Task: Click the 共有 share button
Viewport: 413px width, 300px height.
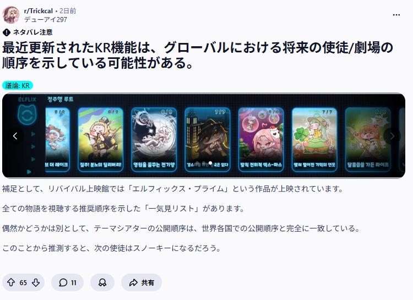Action: point(141,282)
